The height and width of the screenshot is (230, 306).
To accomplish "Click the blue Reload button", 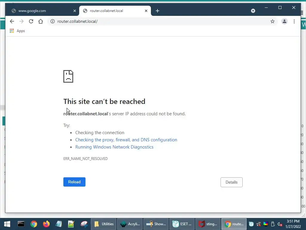I will click(x=74, y=182).
